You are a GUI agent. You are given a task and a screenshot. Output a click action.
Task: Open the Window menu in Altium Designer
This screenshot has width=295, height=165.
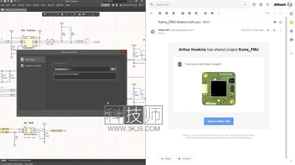pyautogui.click(x=60, y=5)
